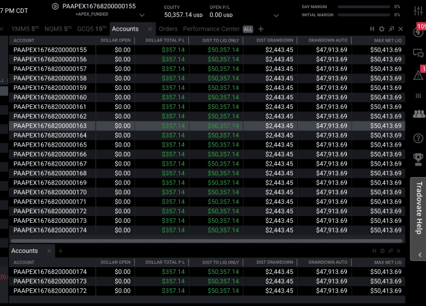
Task: Pop out the lower Accounts panel
Action: pos(391,251)
